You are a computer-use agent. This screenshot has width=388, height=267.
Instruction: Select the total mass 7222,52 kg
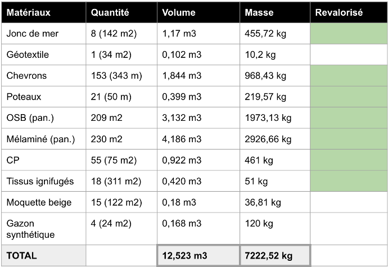[269, 256]
